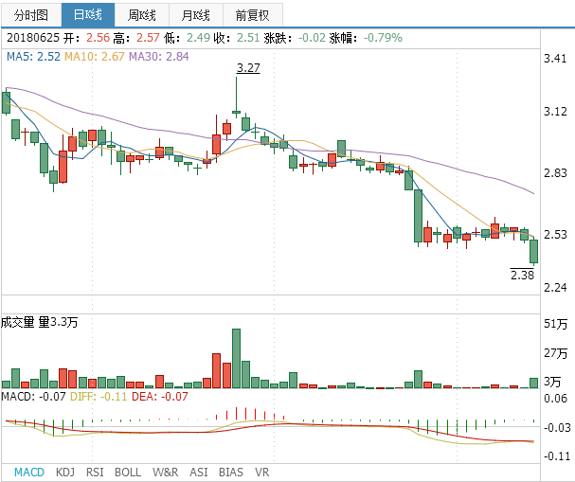Click the 51万 volume axis label
The height and width of the screenshot is (482, 575).
click(x=555, y=324)
